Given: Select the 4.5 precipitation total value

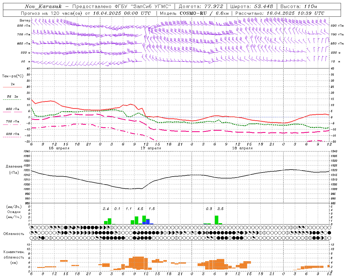Looking at the screenshot, I should pos(140,209).
